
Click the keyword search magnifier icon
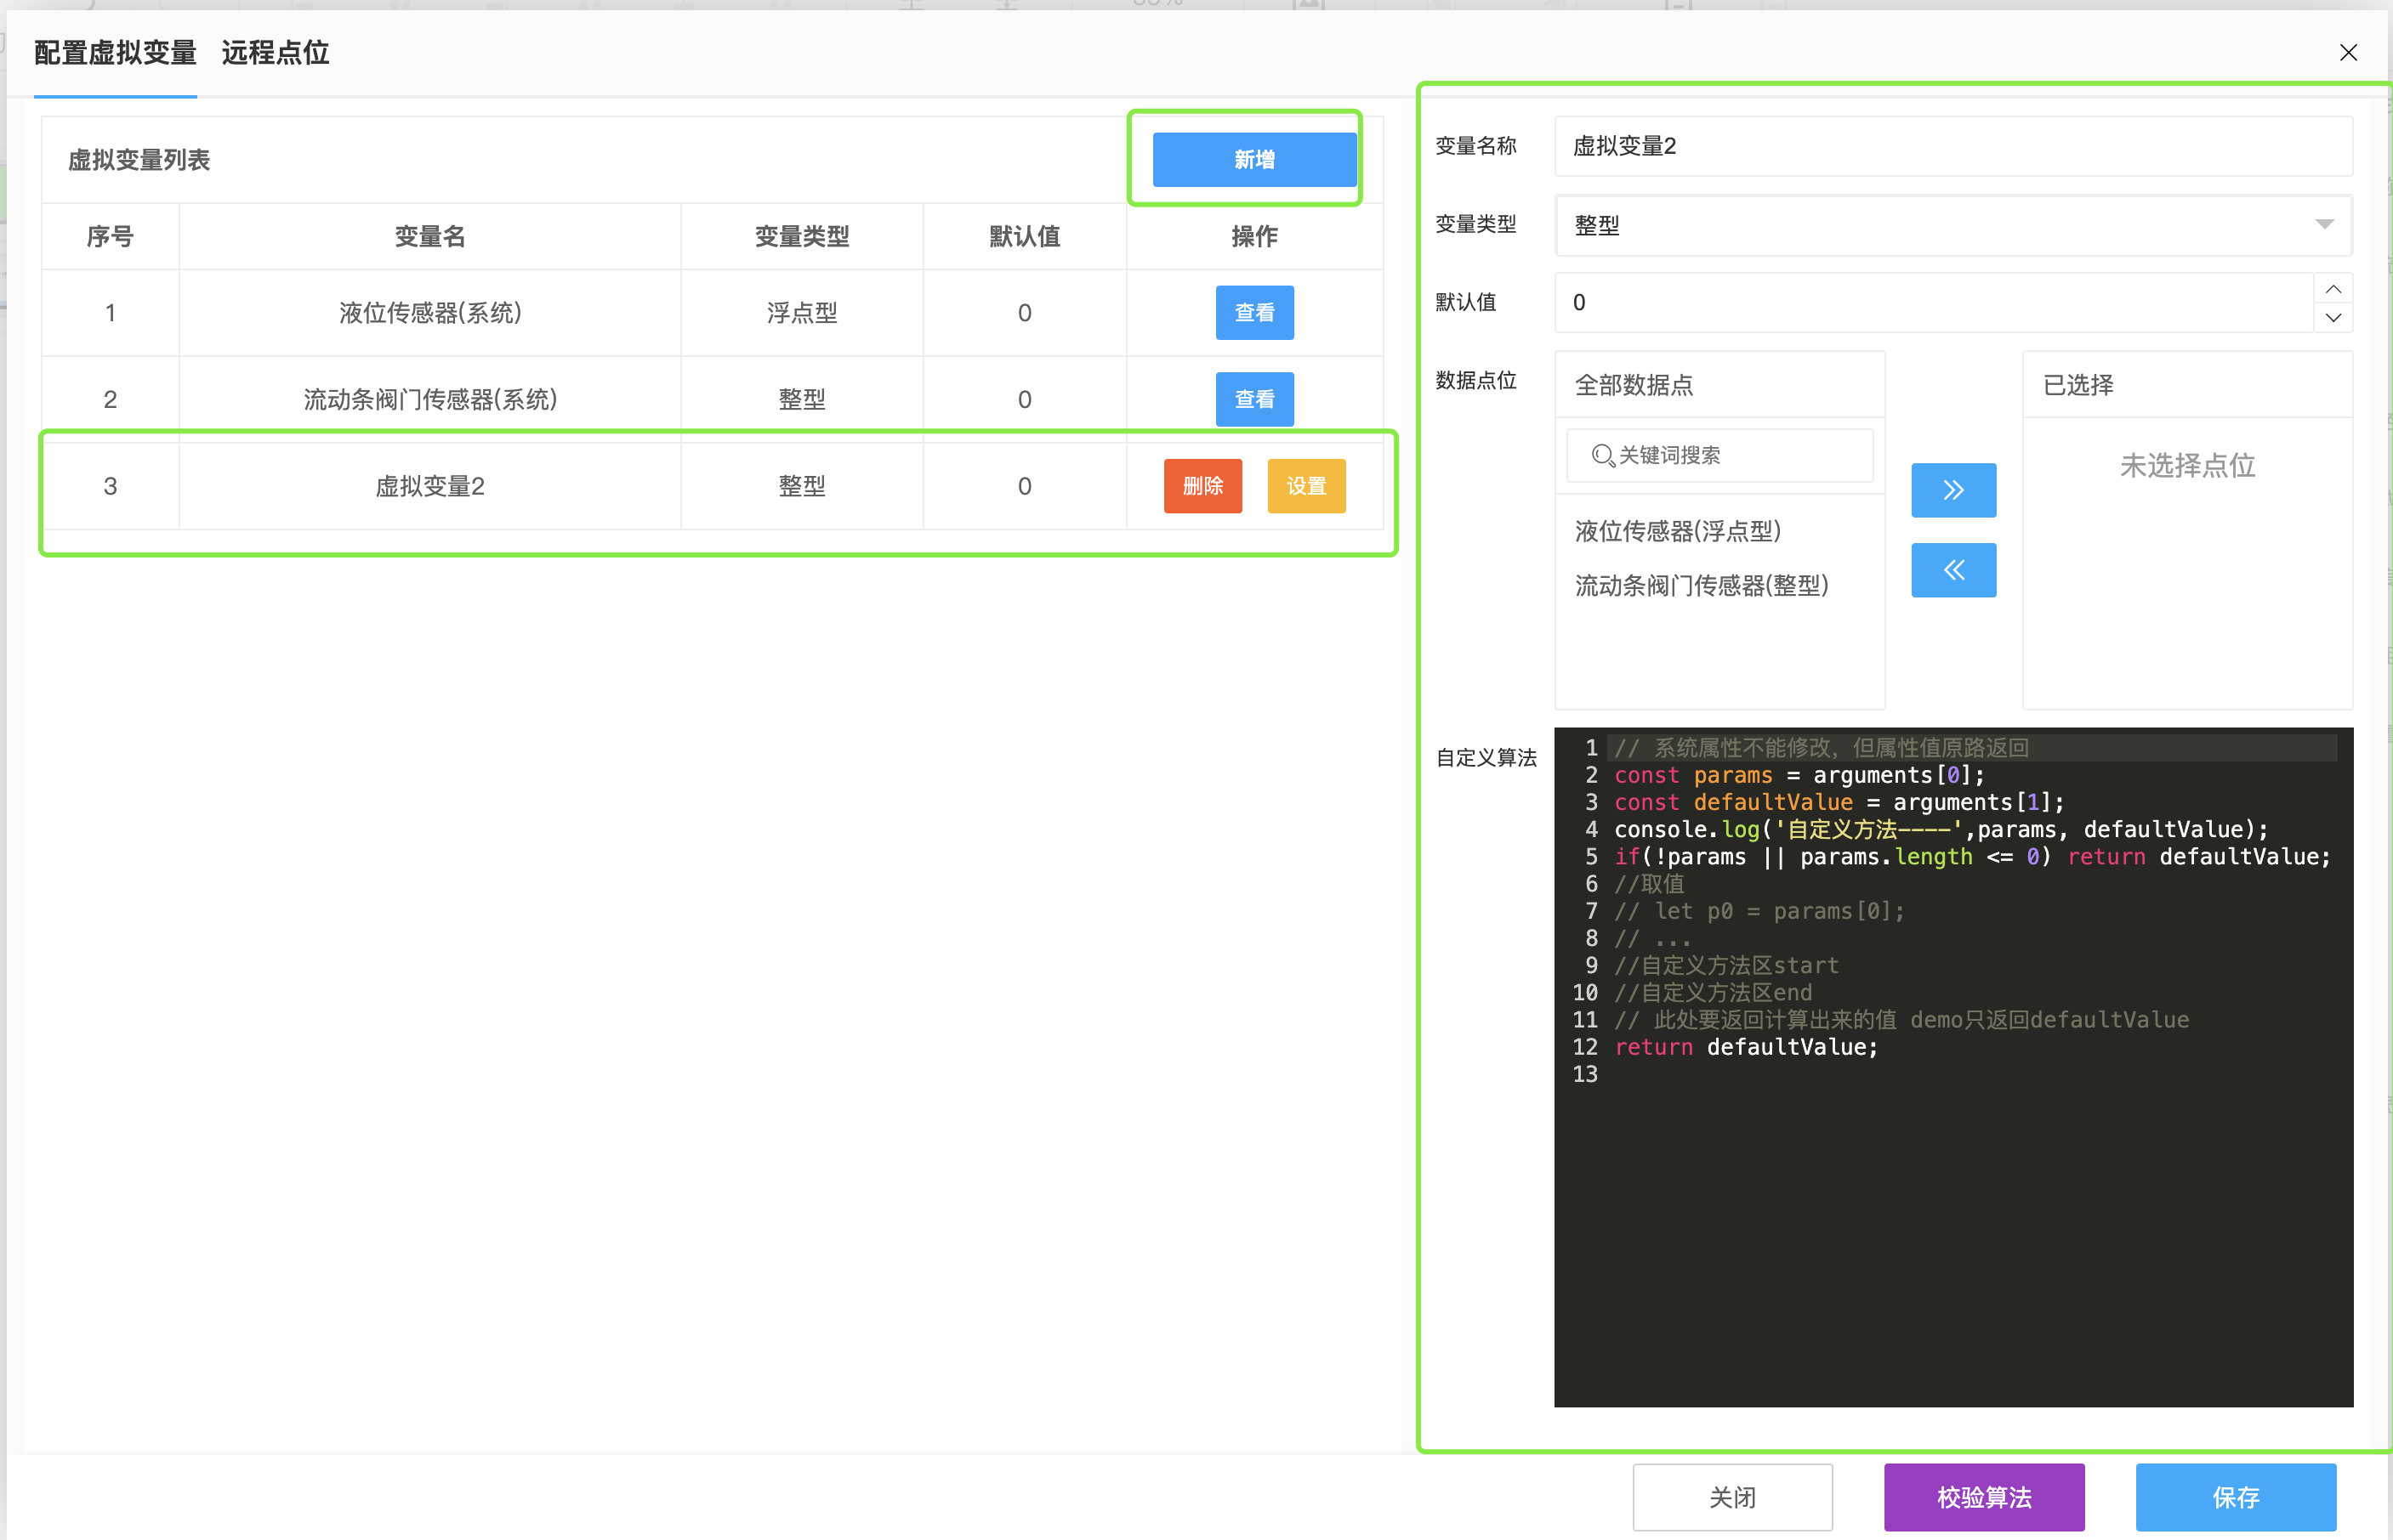click(x=1603, y=456)
